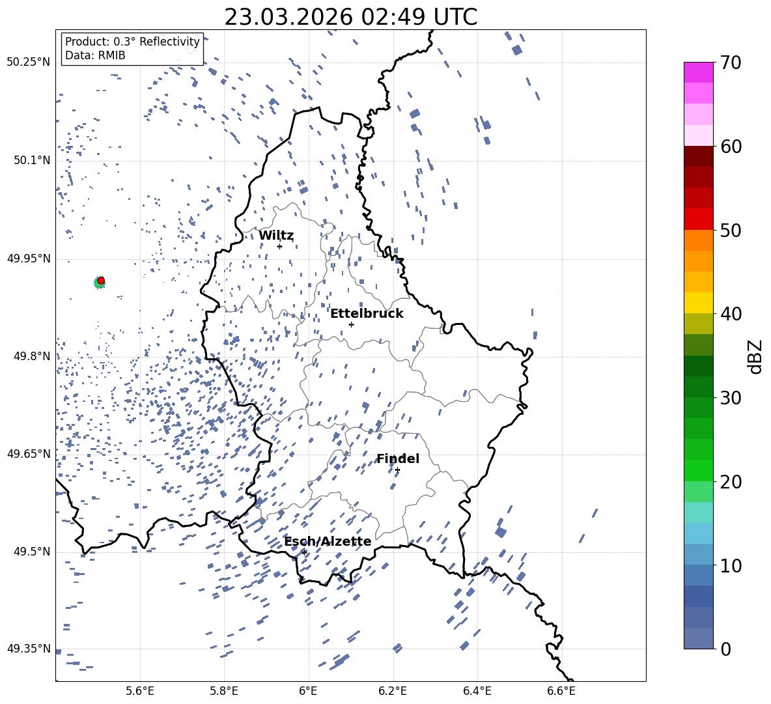
Task: Click colorbar tick label 20
Action: pyautogui.click(x=731, y=482)
